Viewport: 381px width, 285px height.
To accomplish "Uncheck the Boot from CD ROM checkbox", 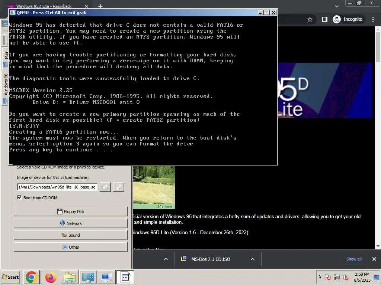I will [19, 197].
